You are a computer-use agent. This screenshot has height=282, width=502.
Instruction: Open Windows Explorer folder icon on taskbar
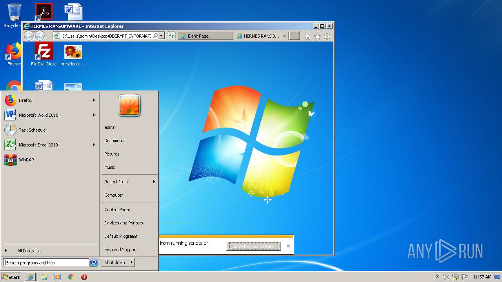click(44, 277)
